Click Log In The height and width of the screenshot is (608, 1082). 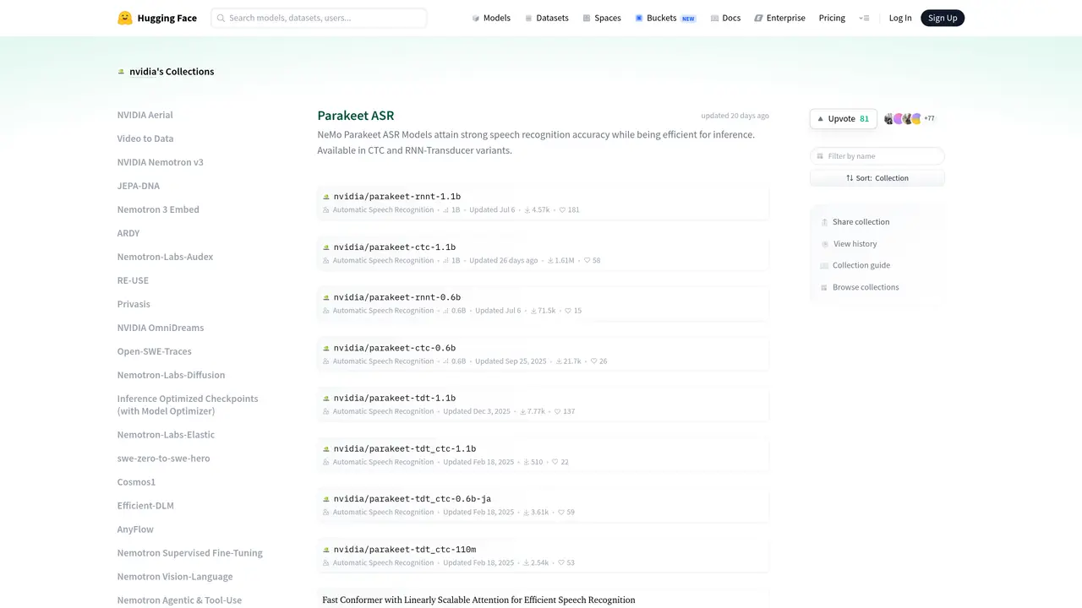900,18
